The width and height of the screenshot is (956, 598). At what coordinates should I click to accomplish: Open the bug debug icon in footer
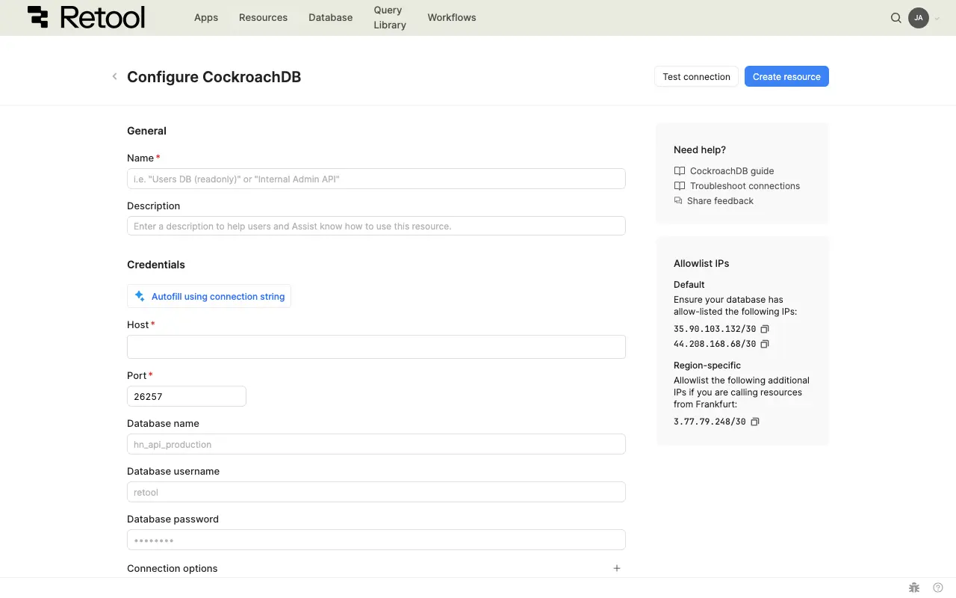[x=914, y=588]
